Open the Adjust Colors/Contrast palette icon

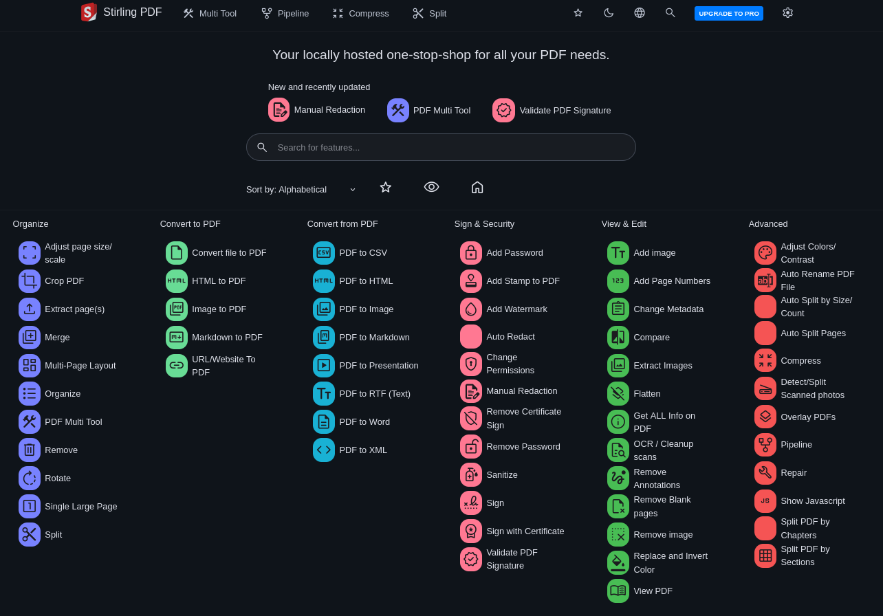765,253
